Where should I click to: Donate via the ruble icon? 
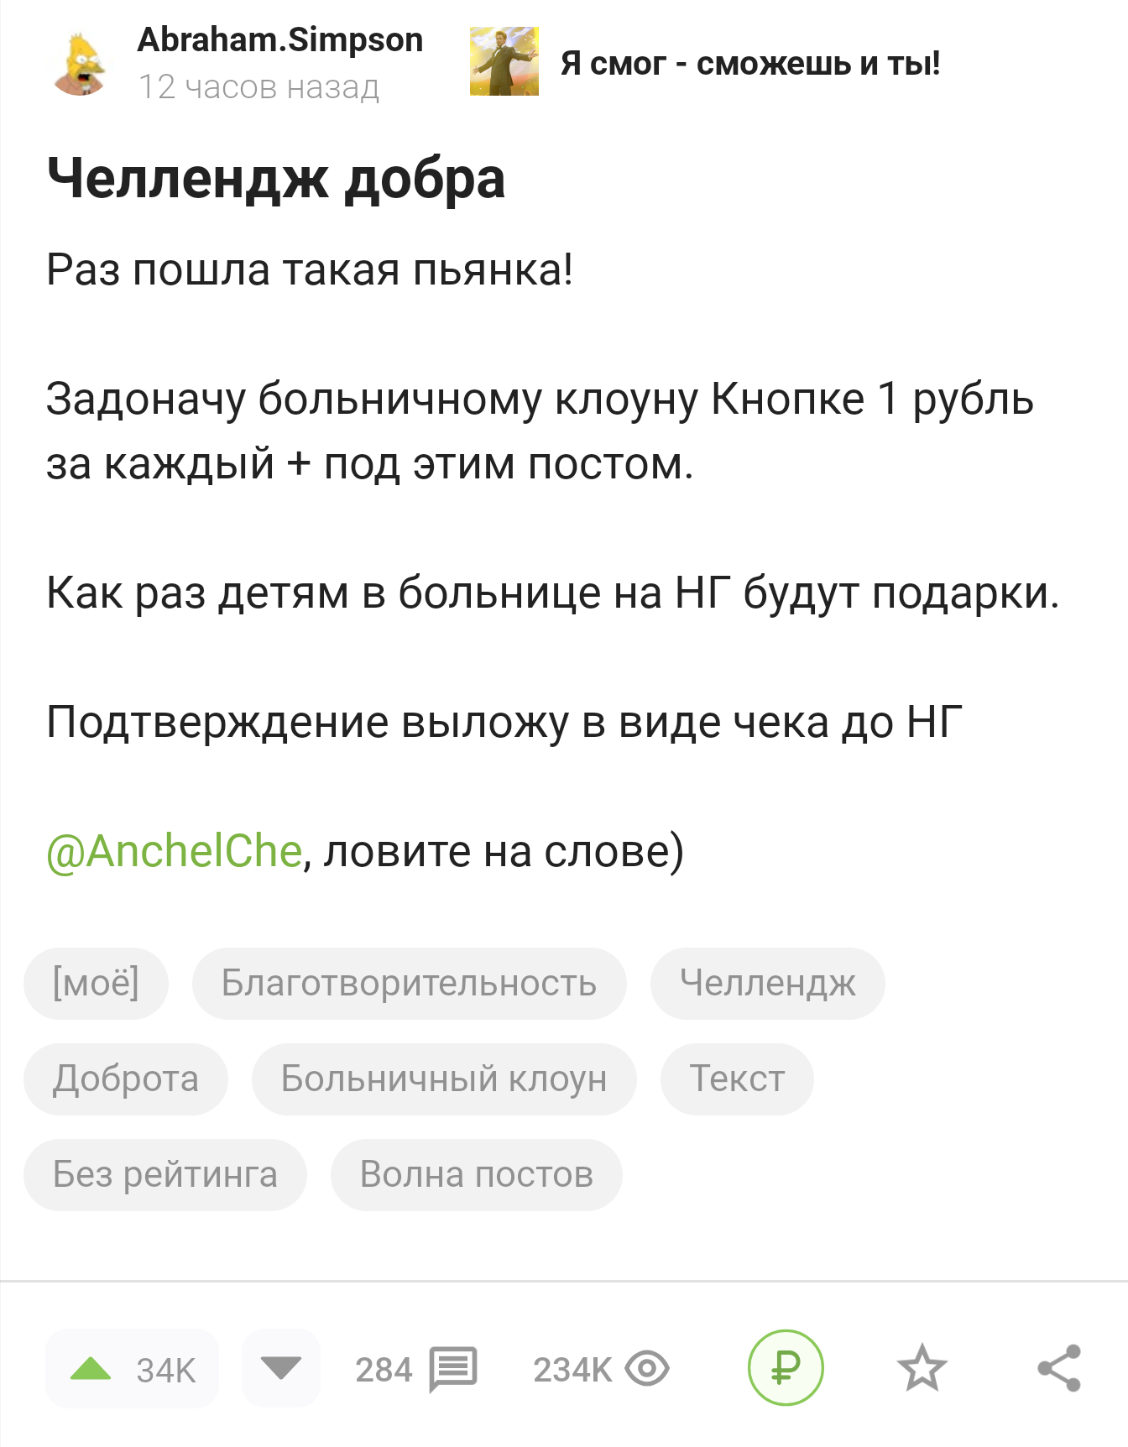[786, 1368]
